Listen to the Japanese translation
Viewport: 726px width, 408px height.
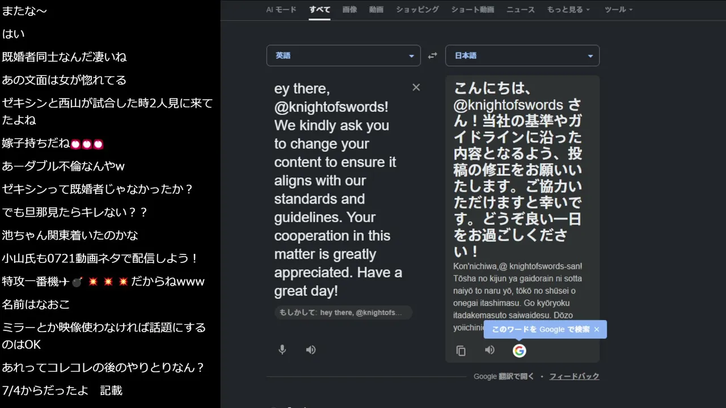(x=490, y=350)
